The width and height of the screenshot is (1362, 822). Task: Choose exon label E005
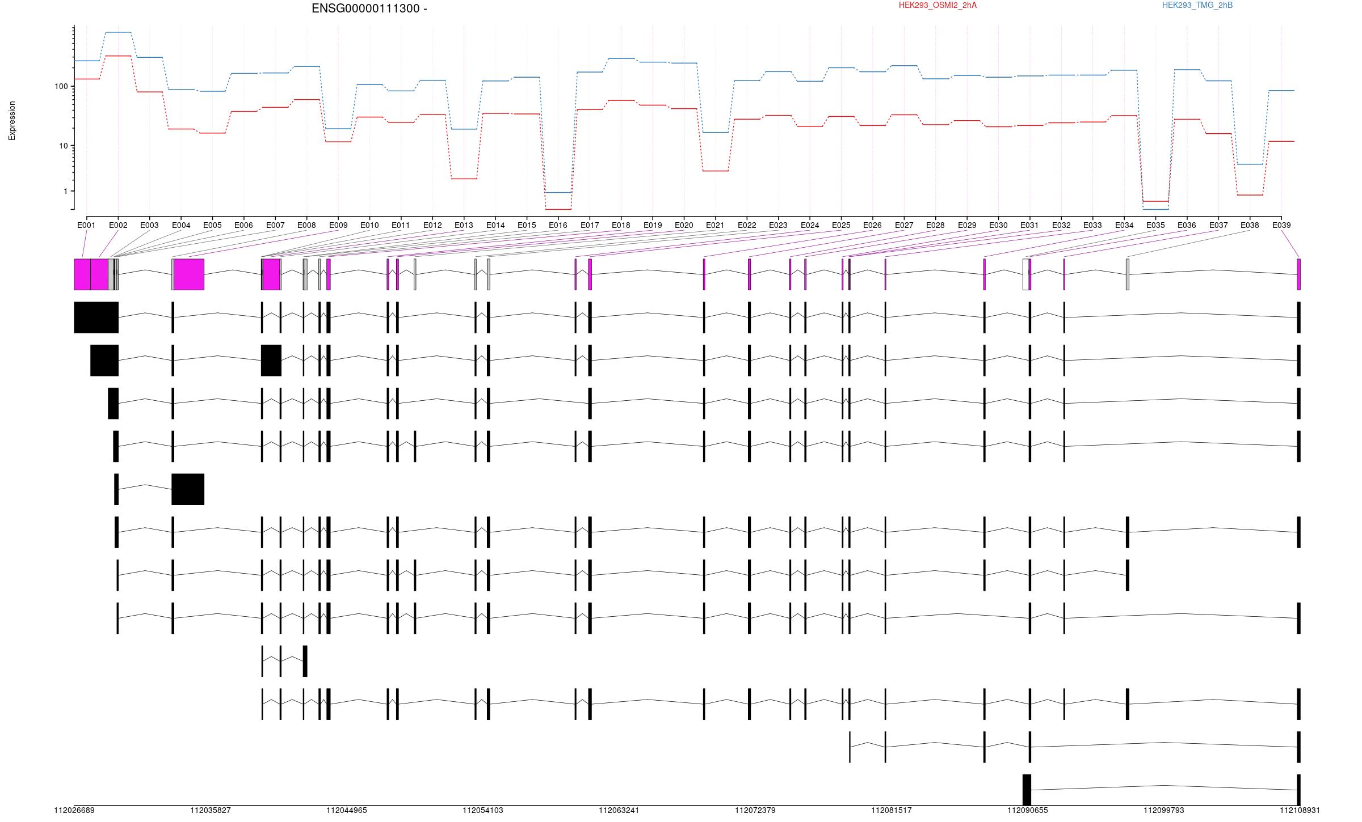(212, 225)
